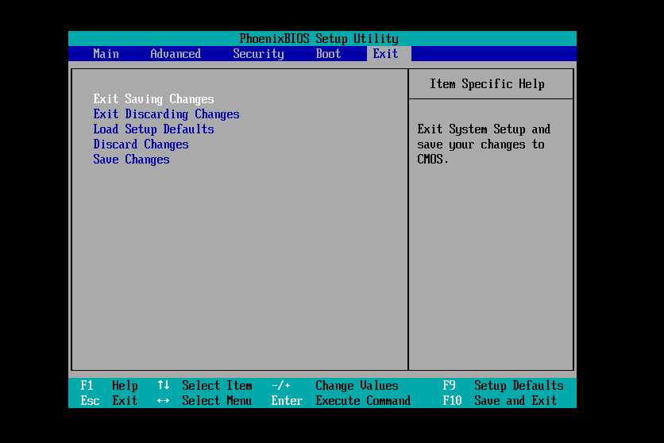
Task: Choose Exit Saving Changes
Action: coord(154,99)
